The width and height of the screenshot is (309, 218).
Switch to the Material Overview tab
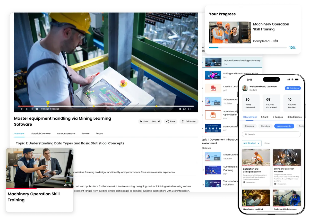[x=40, y=134]
